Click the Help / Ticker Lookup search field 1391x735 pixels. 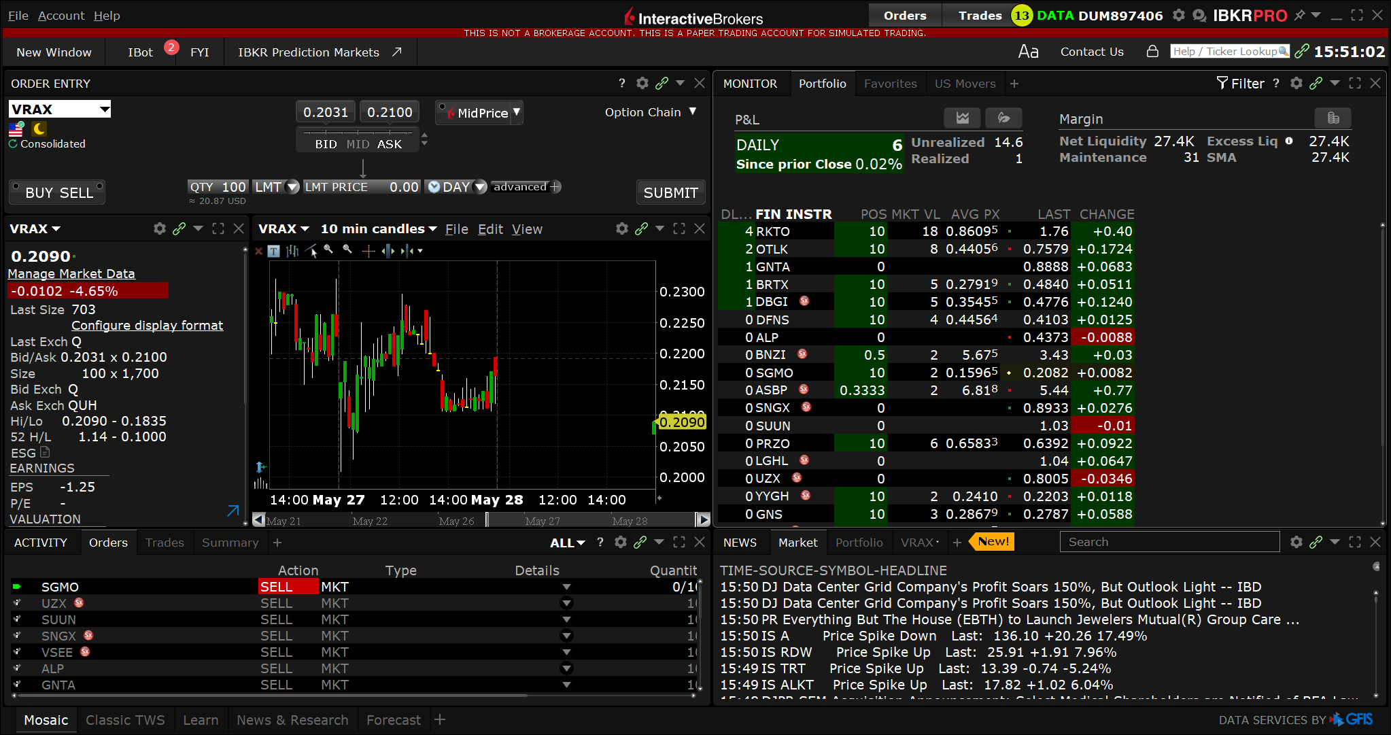(1230, 51)
